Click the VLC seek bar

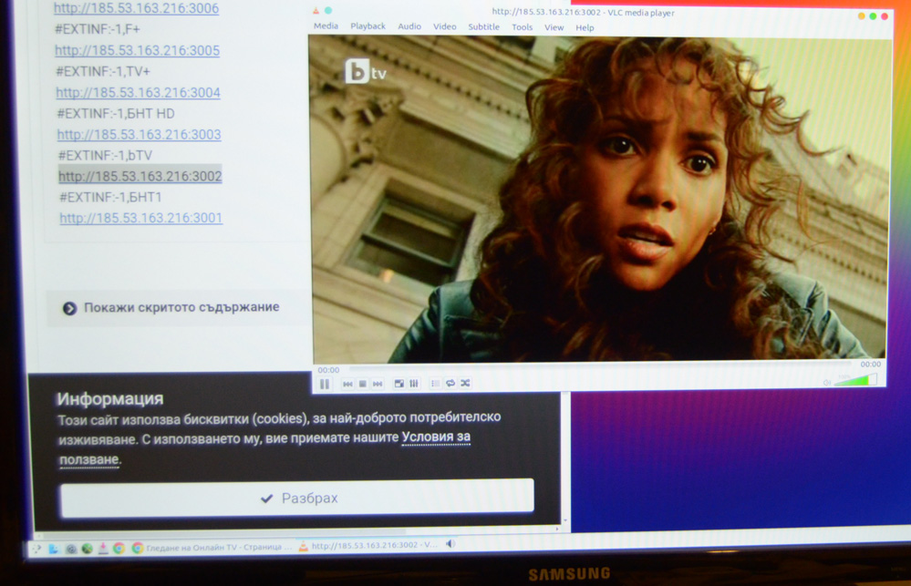pos(598,367)
